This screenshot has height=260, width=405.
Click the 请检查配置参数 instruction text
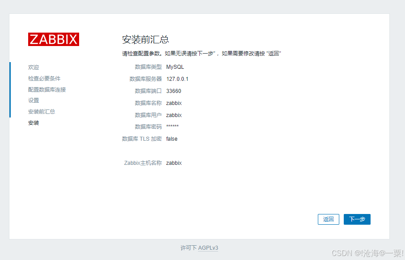coord(202,54)
